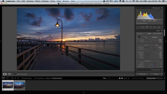Toggle Original Photo checkbox under histogram

click(137, 23)
